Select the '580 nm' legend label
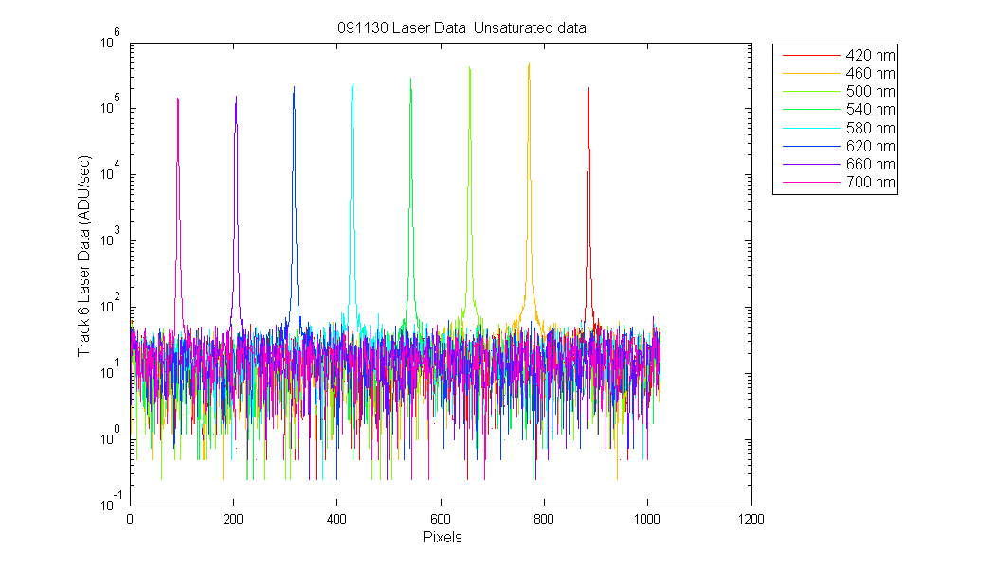The image size is (995, 568). coord(870,128)
